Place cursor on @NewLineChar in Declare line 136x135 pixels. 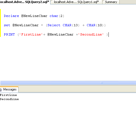tap(34, 16)
